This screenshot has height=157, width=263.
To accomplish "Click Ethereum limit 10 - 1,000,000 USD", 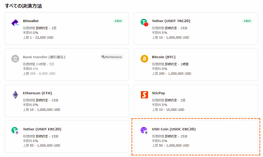I will (x=41, y=109).
